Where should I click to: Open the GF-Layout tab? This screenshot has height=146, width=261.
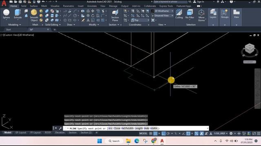point(21,133)
